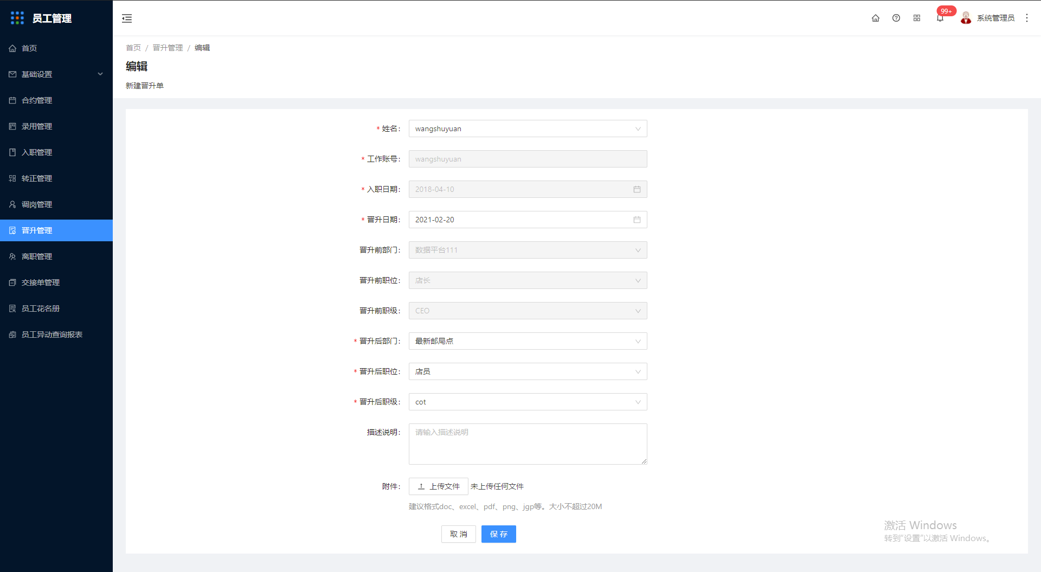Expand the 基础设置 menu chevron
The image size is (1041, 572).
(100, 74)
